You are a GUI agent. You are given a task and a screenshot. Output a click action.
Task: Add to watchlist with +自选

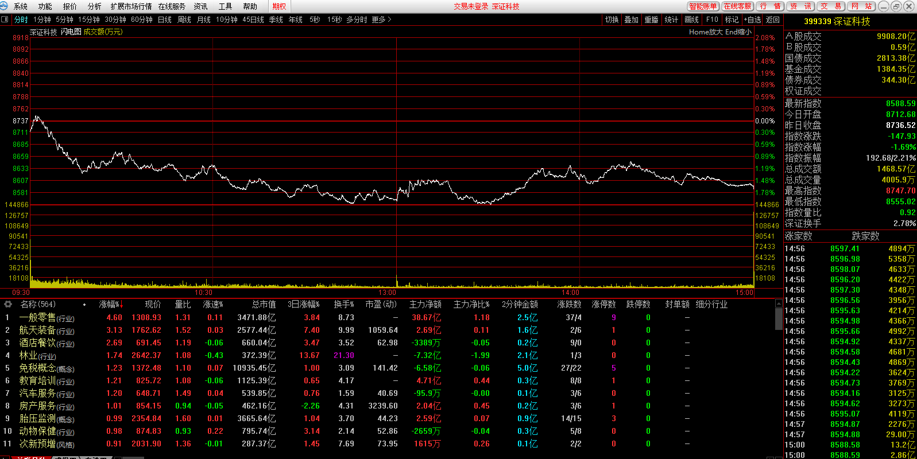(752, 20)
